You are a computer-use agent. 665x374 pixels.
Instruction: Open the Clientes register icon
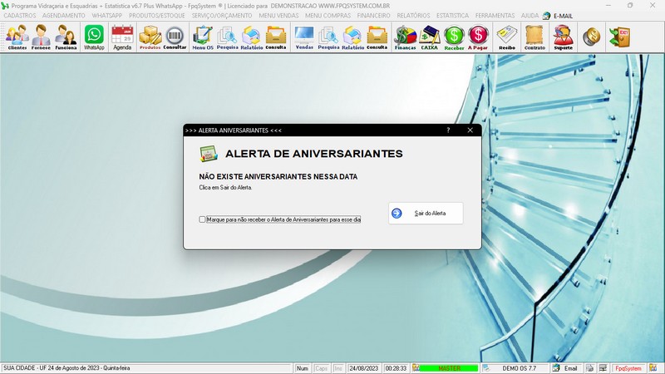pos(17,37)
